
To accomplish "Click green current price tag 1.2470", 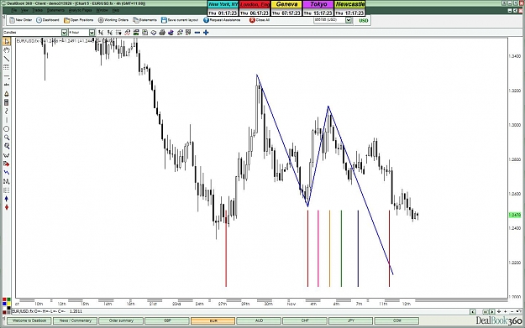I will pos(515,215).
